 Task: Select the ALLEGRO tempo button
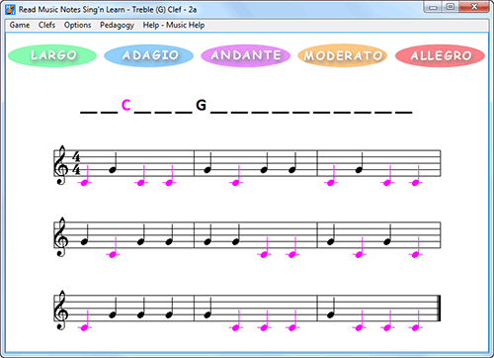[440, 55]
